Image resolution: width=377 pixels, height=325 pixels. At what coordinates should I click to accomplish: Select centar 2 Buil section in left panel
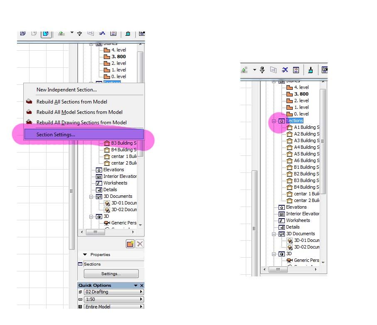coord(124,163)
